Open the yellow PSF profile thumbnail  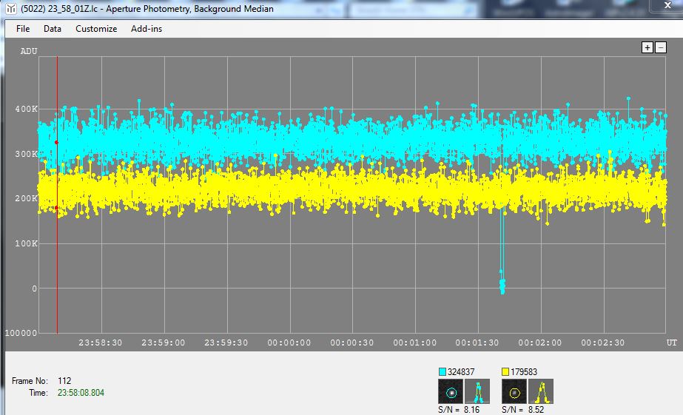[x=541, y=391]
